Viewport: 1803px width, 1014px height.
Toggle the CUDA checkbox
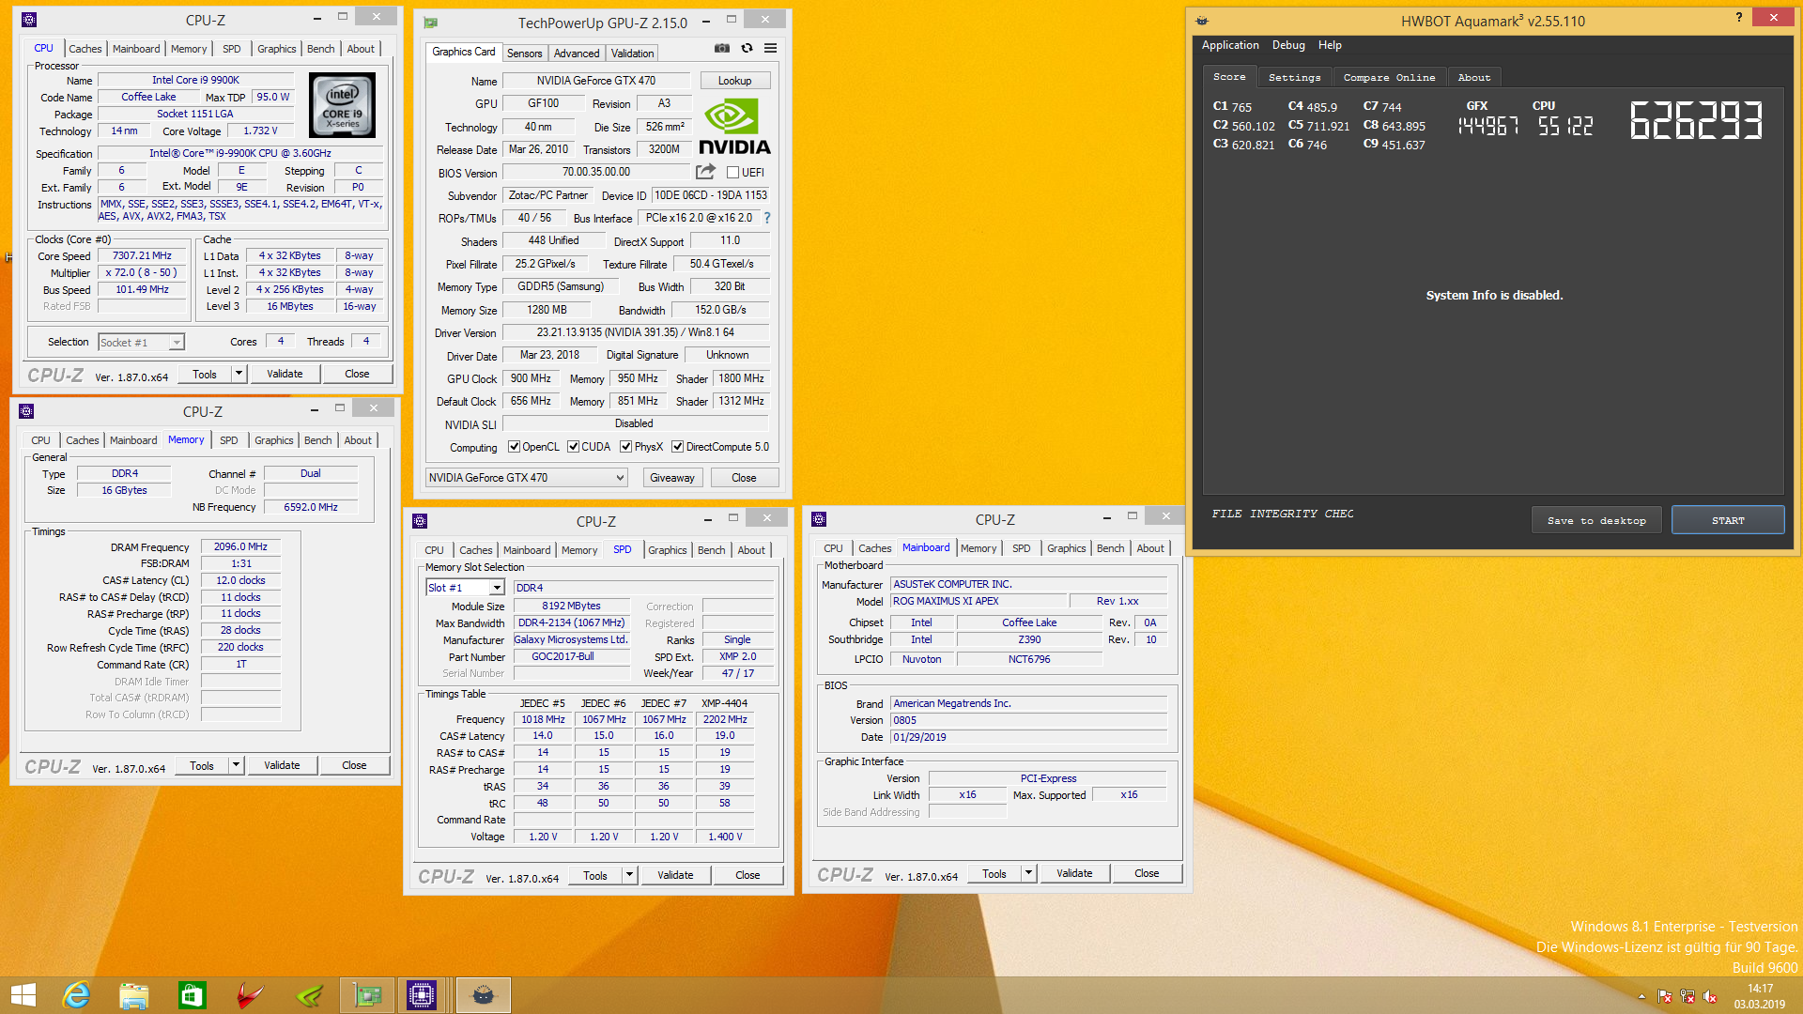[573, 447]
